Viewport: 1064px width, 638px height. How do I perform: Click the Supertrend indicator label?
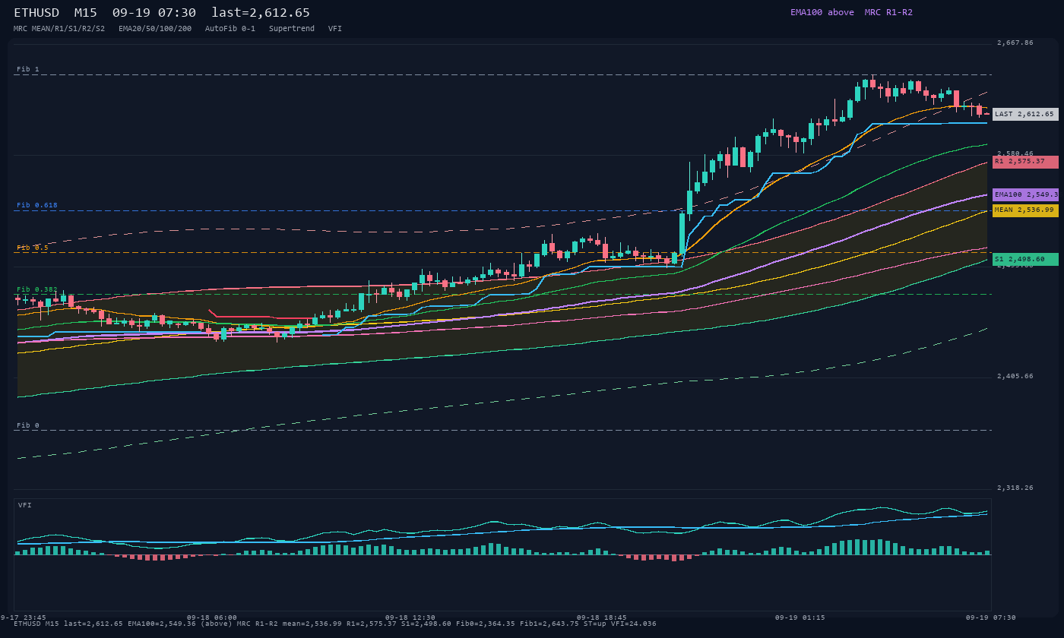(292, 29)
